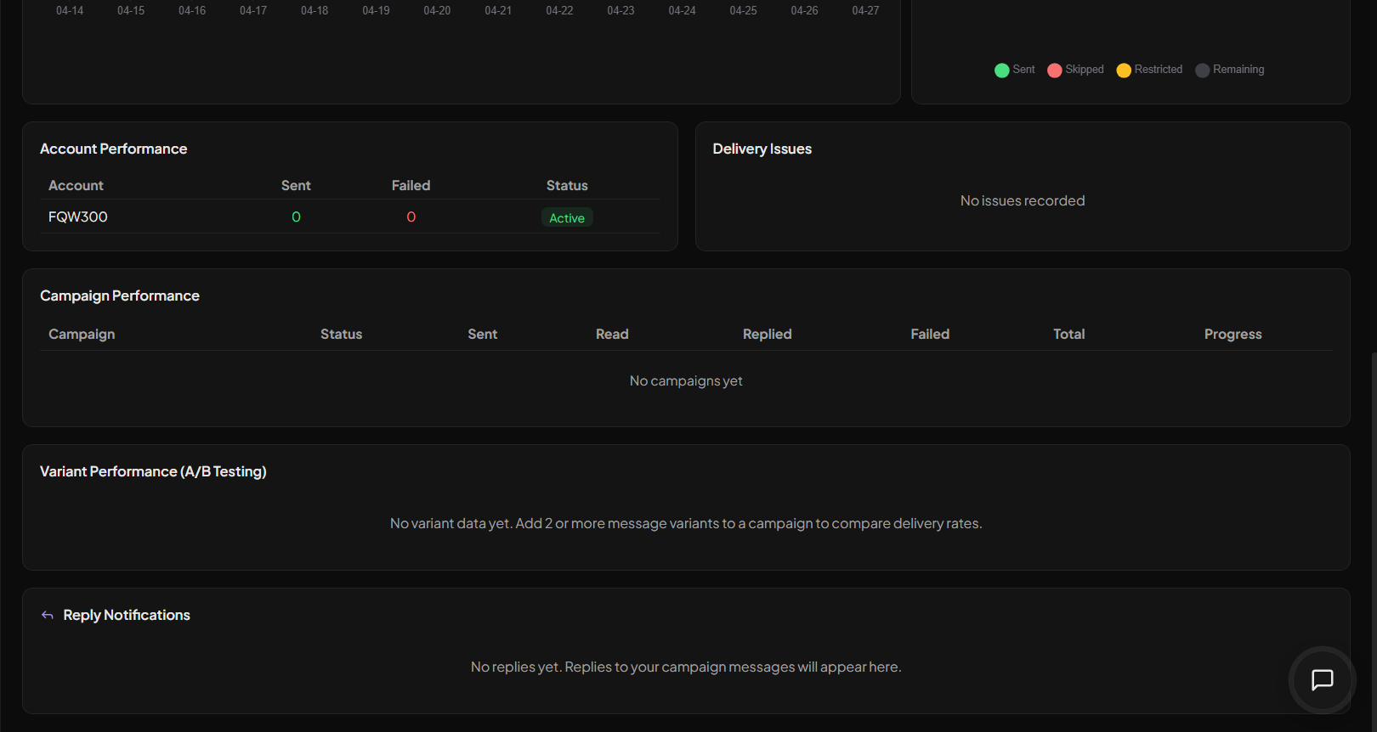
Task: Click the 04-20 chart axis label
Action: tap(437, 10)
